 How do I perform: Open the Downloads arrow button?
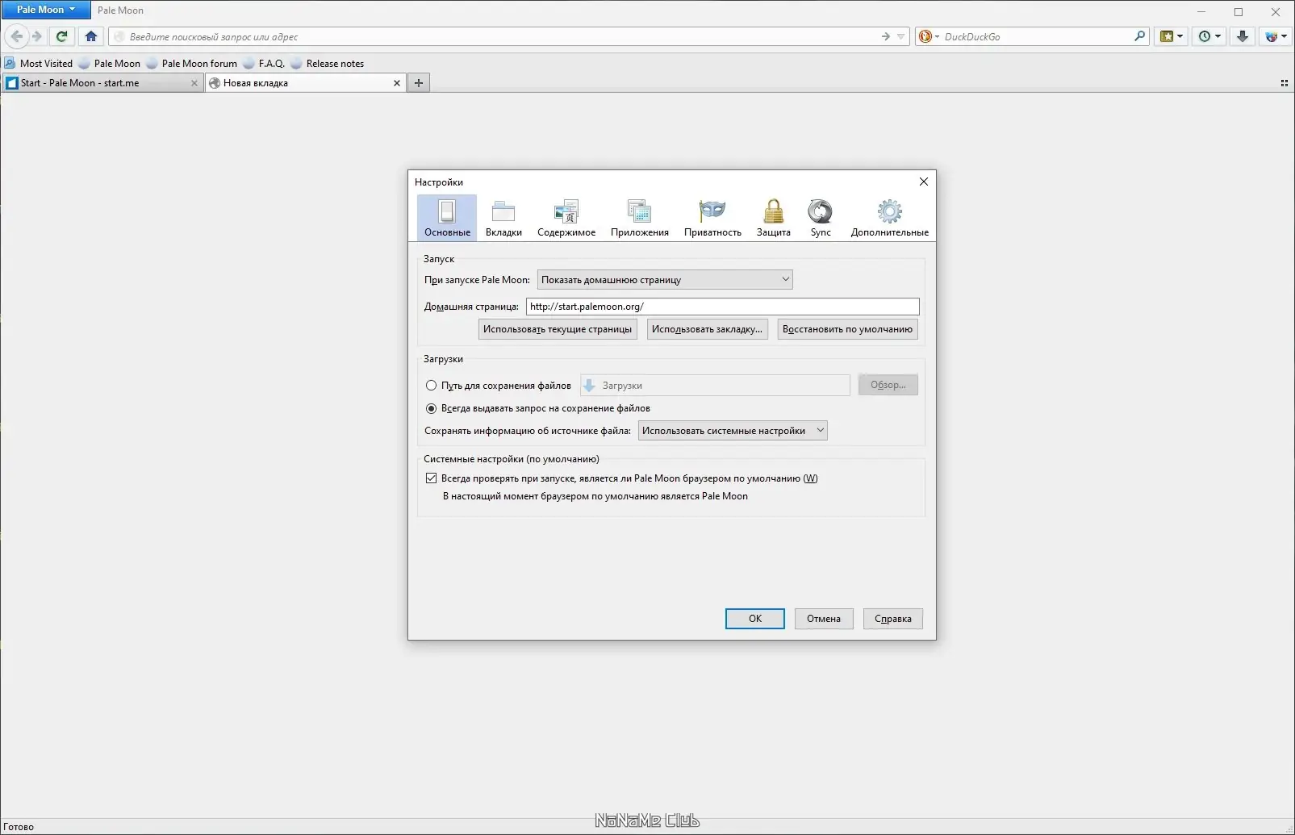[x=1243, y=36]
